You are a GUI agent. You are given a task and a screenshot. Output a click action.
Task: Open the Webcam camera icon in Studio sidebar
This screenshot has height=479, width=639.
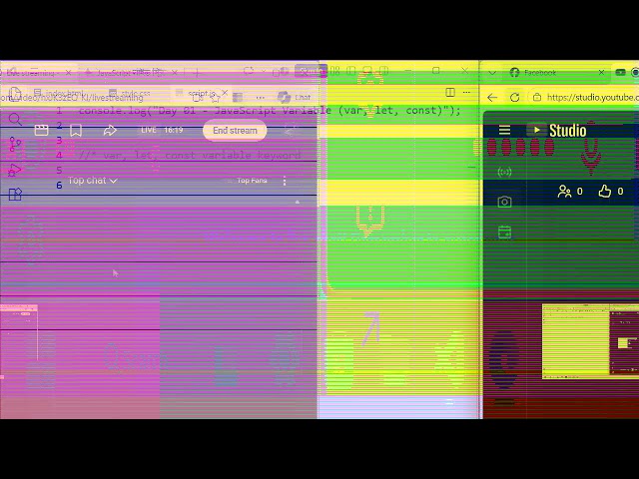pos(504,202)
